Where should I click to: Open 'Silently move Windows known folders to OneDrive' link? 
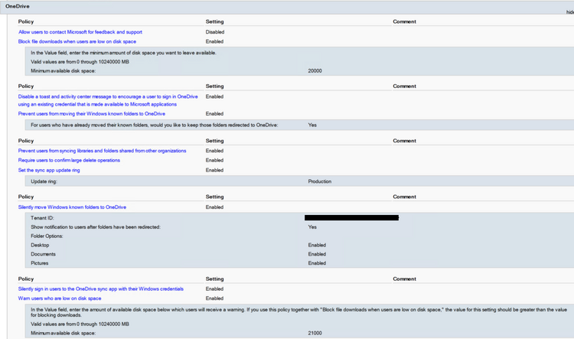(72, 207)
